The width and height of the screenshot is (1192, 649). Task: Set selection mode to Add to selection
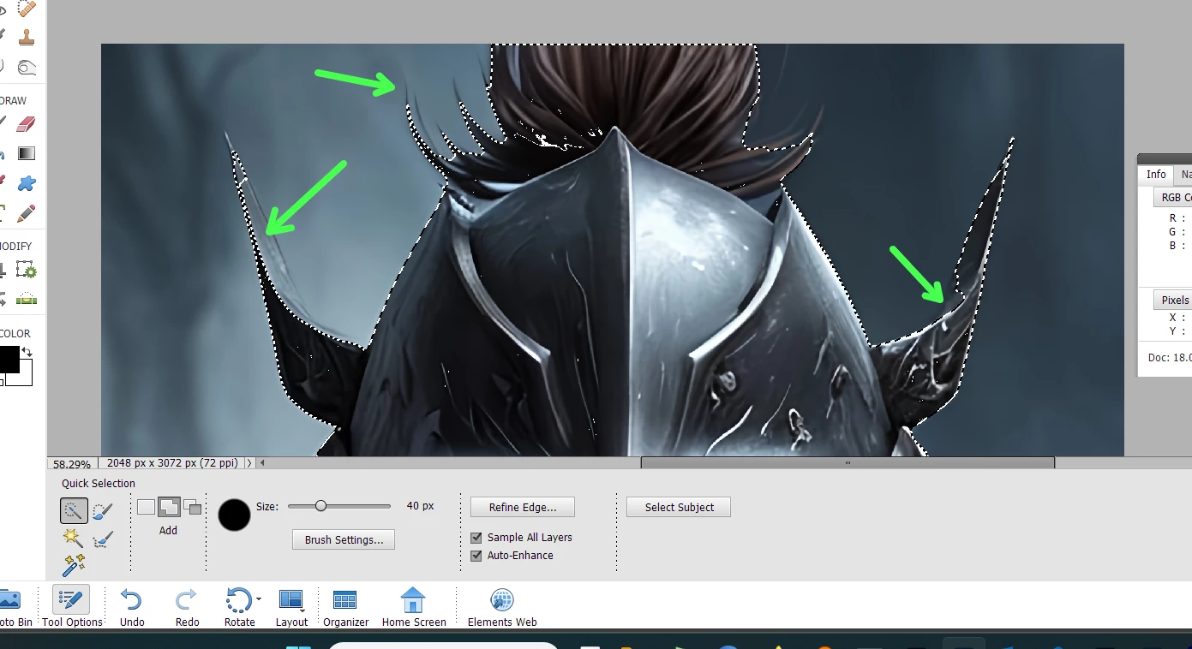[x=169, y=507]
